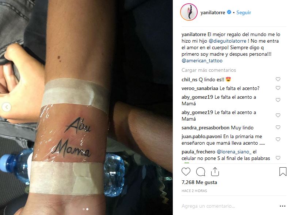
Task: Like paula_frechero comment heart
Action: [x=278, y=158]
